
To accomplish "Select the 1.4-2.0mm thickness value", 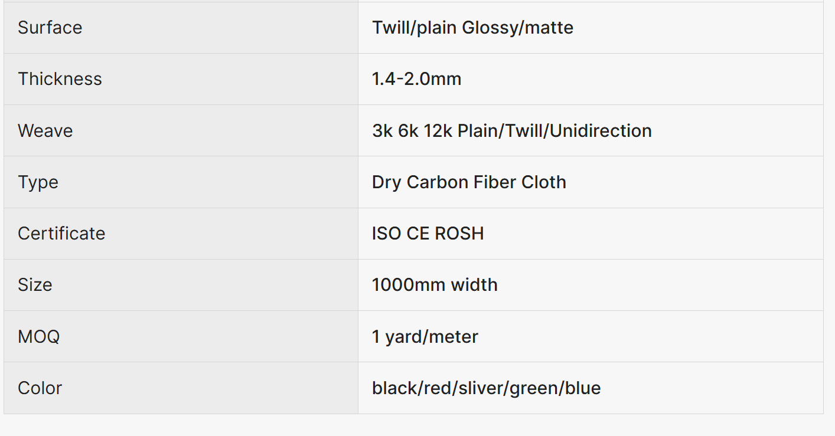I will click(x=416, y=79).
